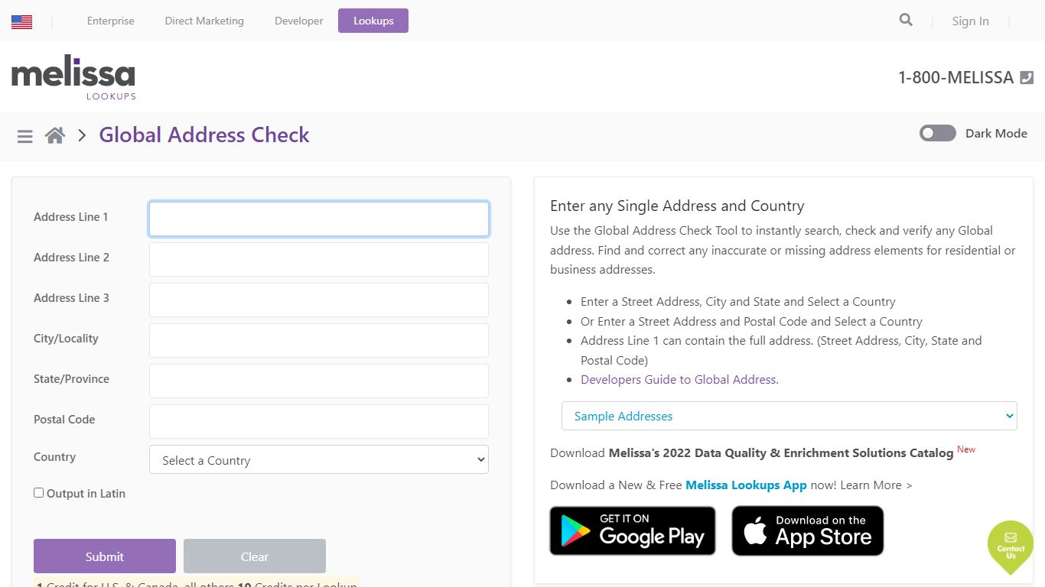Open the Direct Marketing menu
This screenshot has width=1045, height=587.
[204, 21]
